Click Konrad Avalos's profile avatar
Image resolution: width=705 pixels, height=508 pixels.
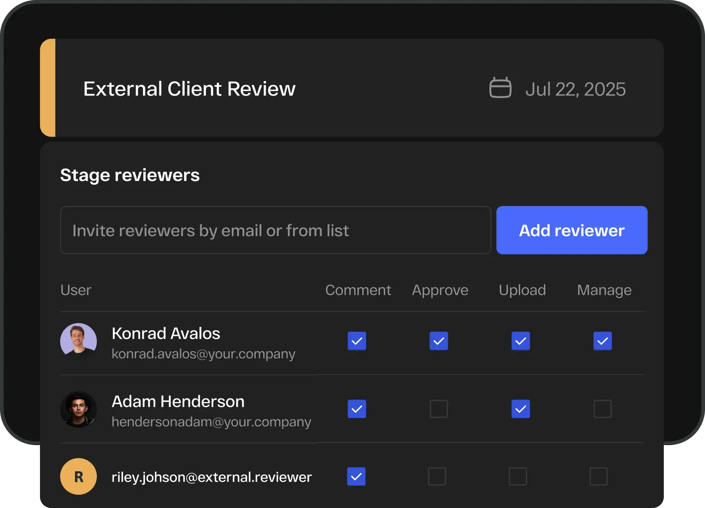pyautogui.click(x=78, y=341)
